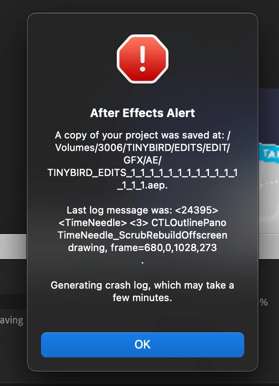Click the TimeNeedle_ScrubRebuildOffscreen log line
This screenshot has width=279, height=386.
tap(143, 235)
